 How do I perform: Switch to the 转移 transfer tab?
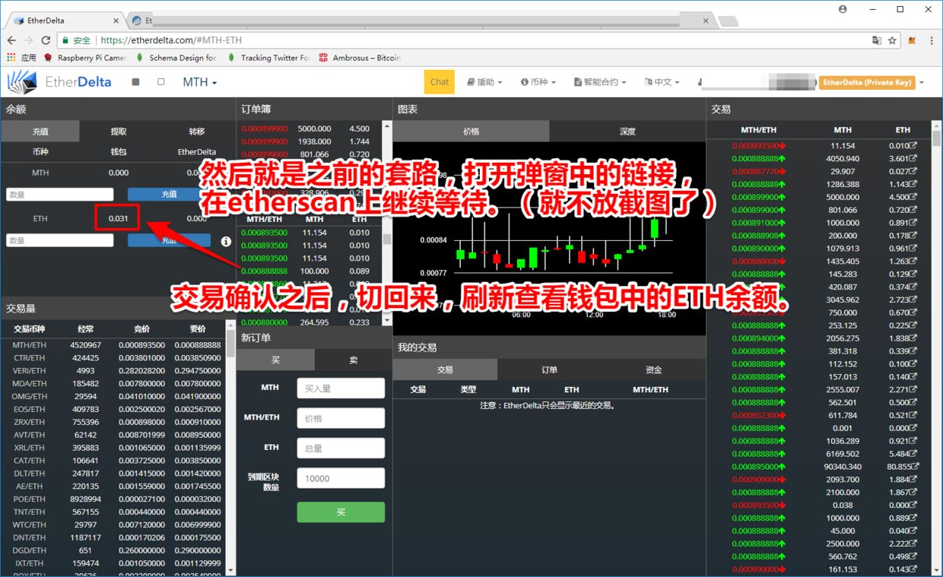pos(197,132)
